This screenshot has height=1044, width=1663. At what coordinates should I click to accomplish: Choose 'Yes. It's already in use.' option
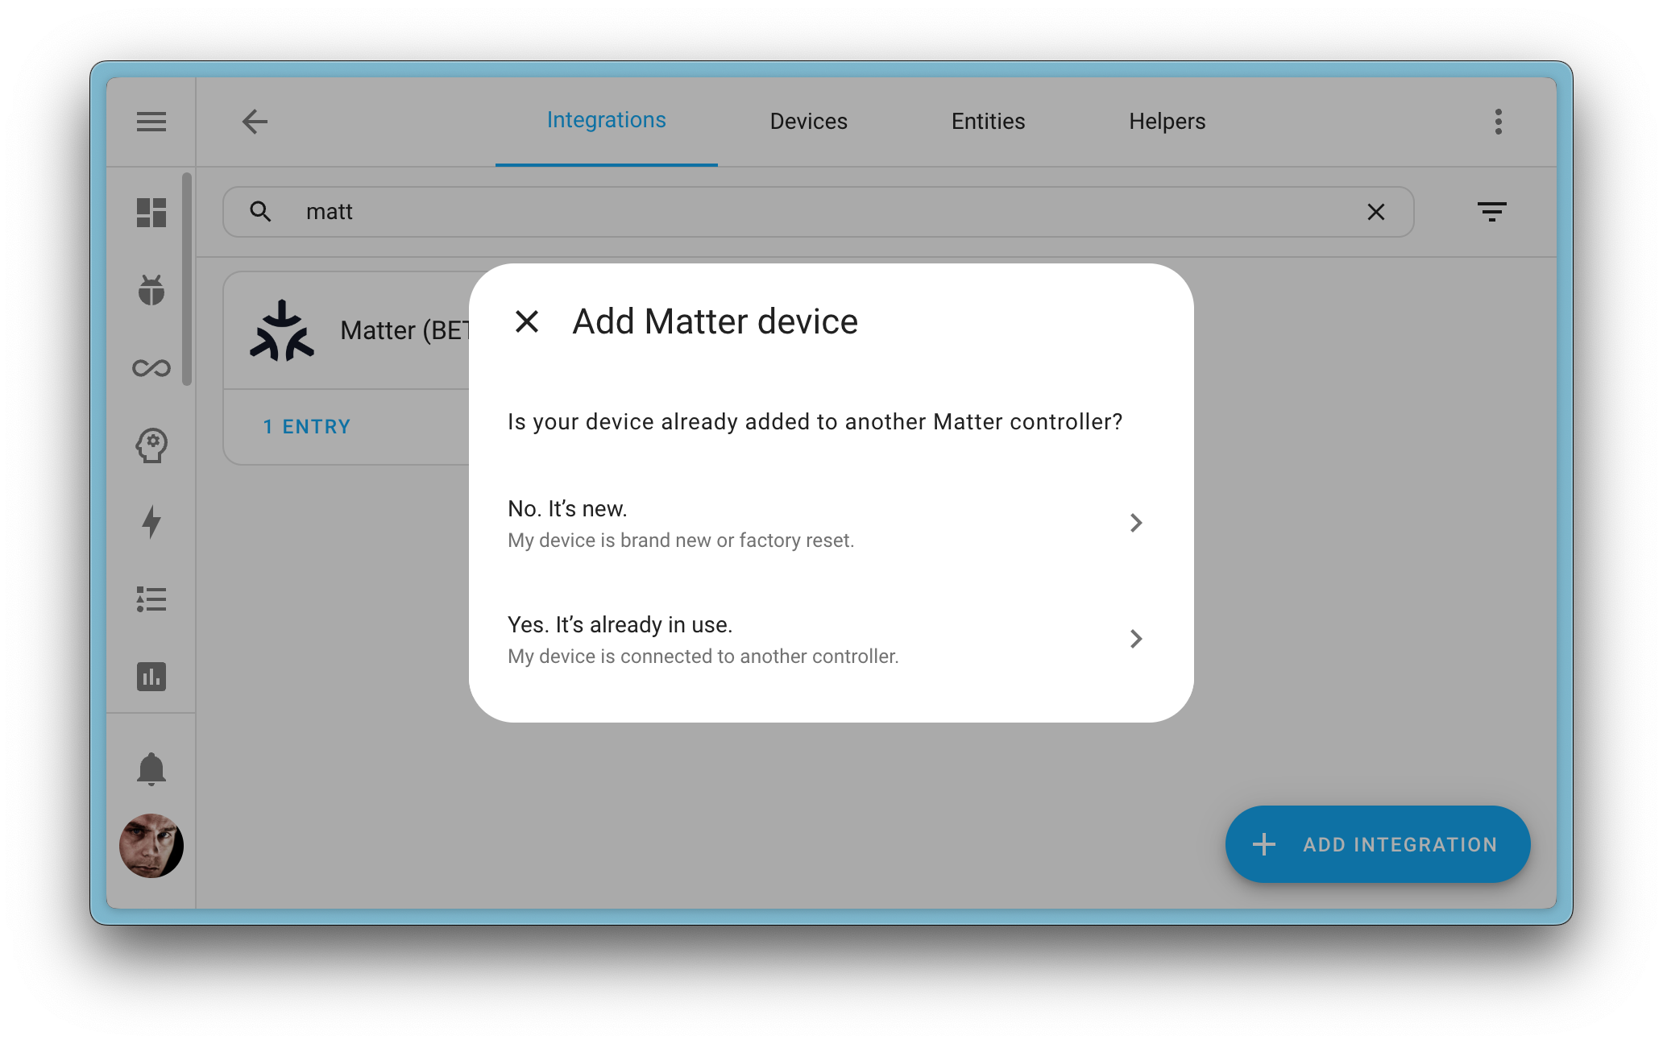(x=620, y=624)
